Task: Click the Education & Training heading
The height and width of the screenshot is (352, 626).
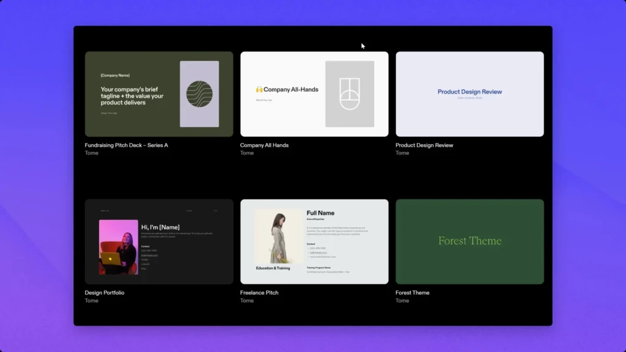Action: click(x=273, y=268)
